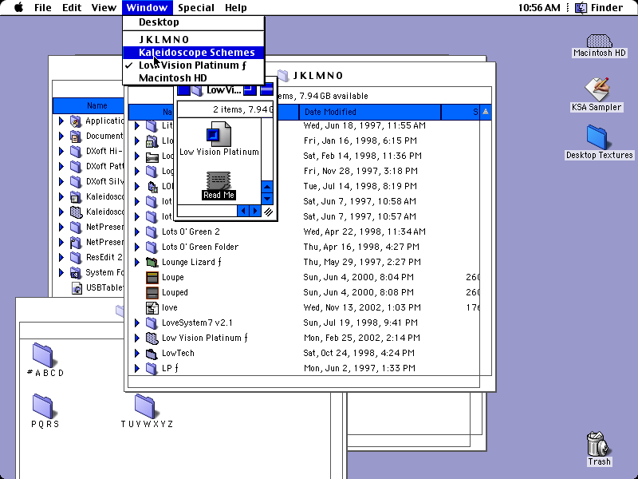Click the Applications folder icon in back window
This screenshot has height=479, width=638.
[76, 121]
